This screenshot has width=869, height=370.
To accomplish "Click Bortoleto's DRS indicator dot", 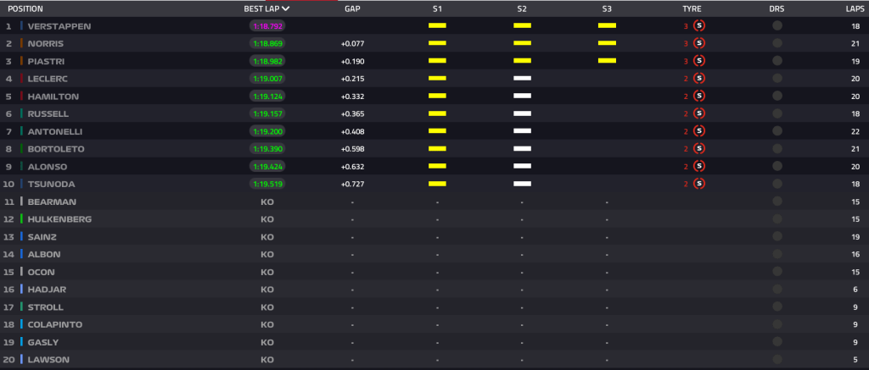I will click(777, 149).
